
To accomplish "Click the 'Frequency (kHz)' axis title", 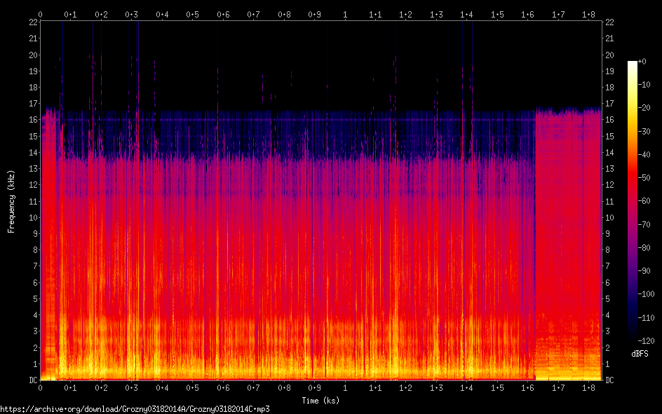I will (11, 202).
